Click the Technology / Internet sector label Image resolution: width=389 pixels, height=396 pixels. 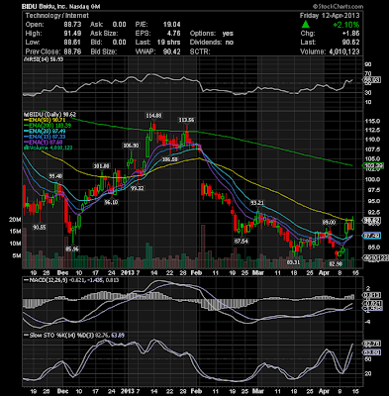point(57,16)
